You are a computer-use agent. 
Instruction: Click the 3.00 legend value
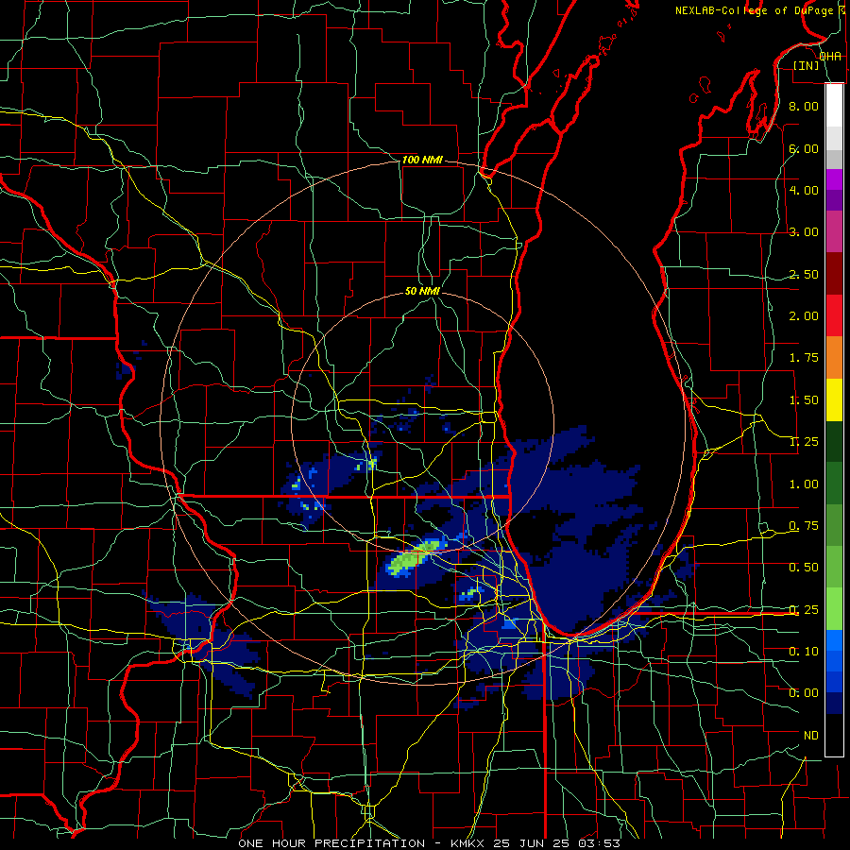[x=804, y=232]
